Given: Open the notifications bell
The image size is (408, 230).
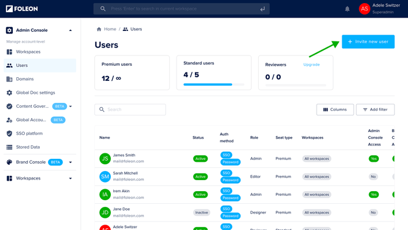Looking at the screenshot, I should (x=347, y=9).
